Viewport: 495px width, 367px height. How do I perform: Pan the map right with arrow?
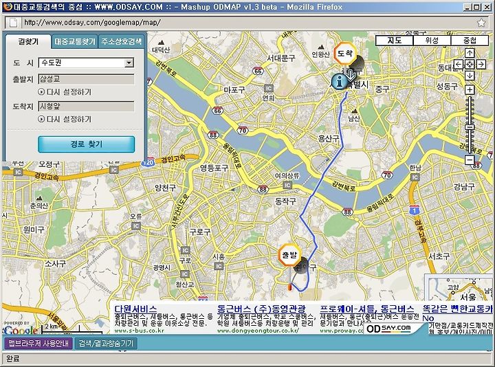pos(481,65)
